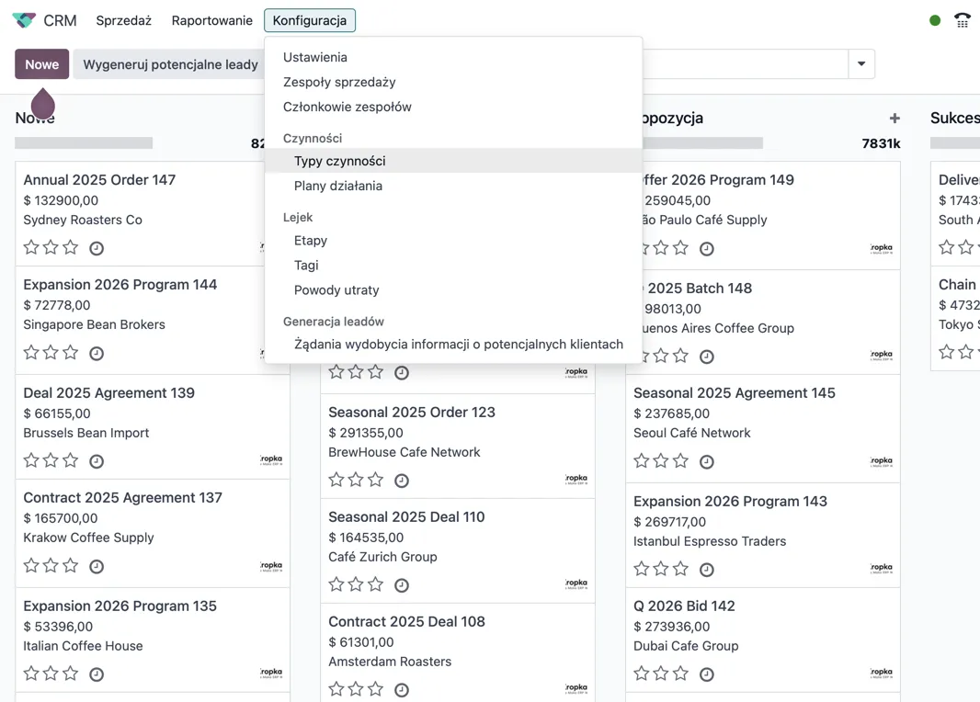Viewport: 980px width, 702px height.
Task: Open activity clock on Deal 2025 Agreement 139
Action: pyautogui.click(x=97, y=461)
